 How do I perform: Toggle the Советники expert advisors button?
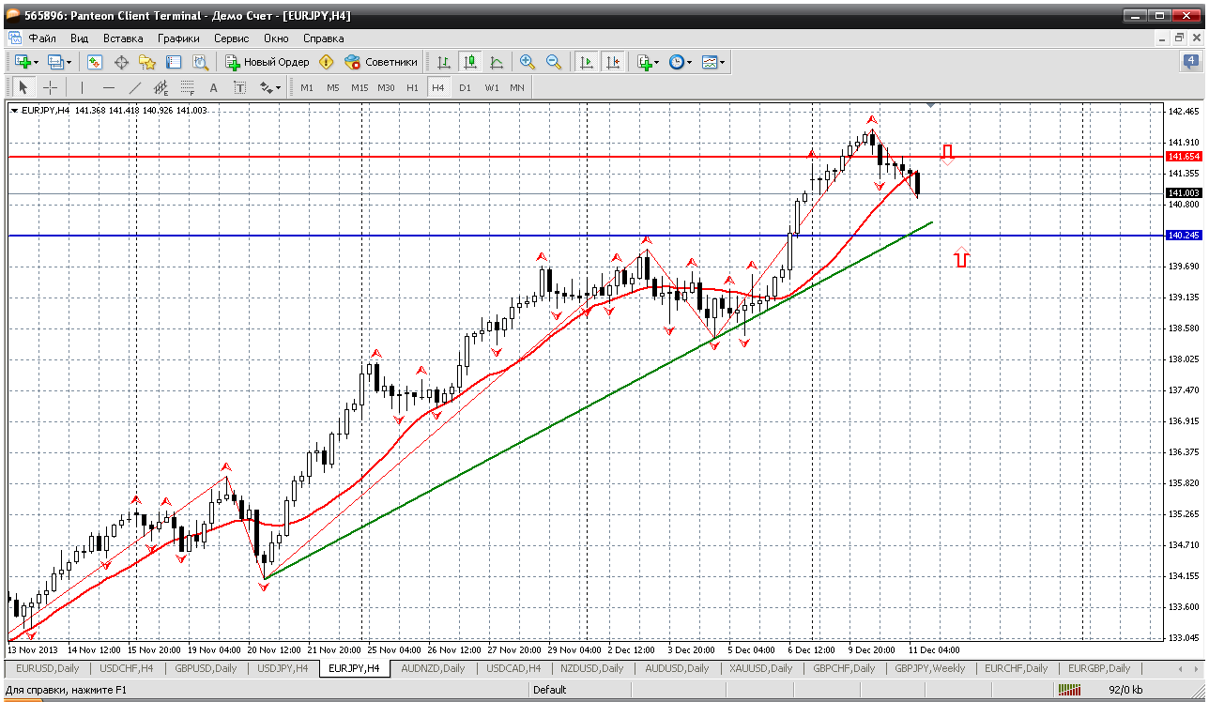[x=381, y=62]
